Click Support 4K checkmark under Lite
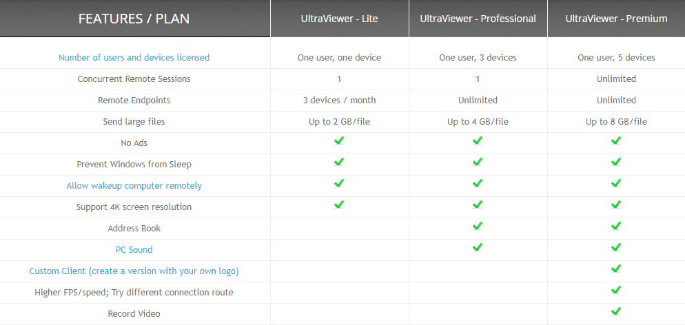Viewport: 685px width, 325px height. click(x=339, y=205)
